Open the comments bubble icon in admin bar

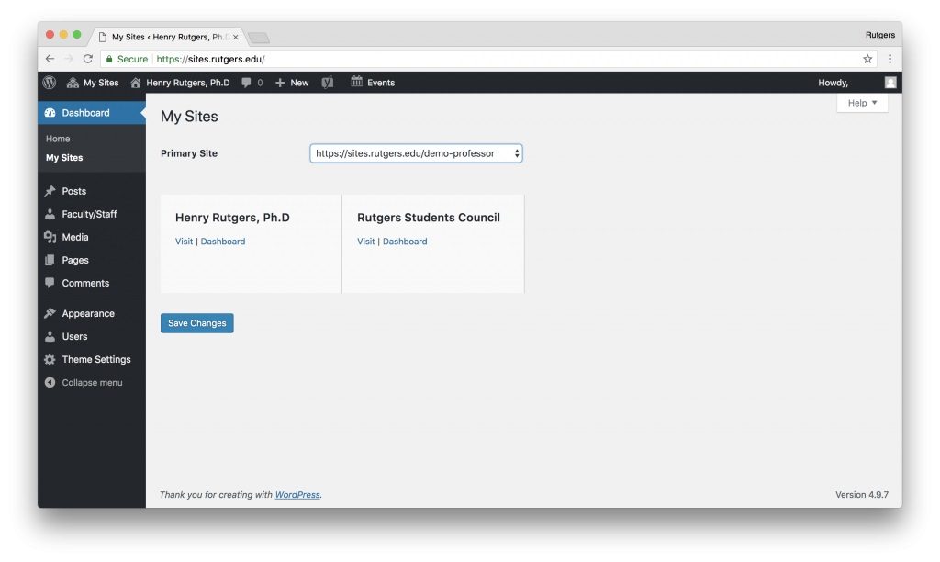(247, 83)
